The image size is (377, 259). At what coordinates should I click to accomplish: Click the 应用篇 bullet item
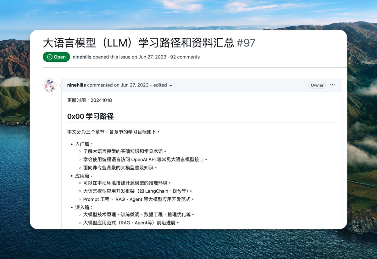tap(84, 176)
